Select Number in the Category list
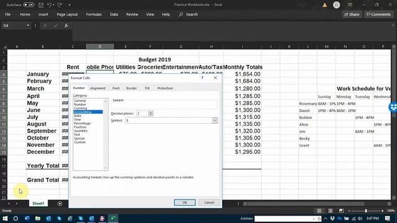 [80, 105]
